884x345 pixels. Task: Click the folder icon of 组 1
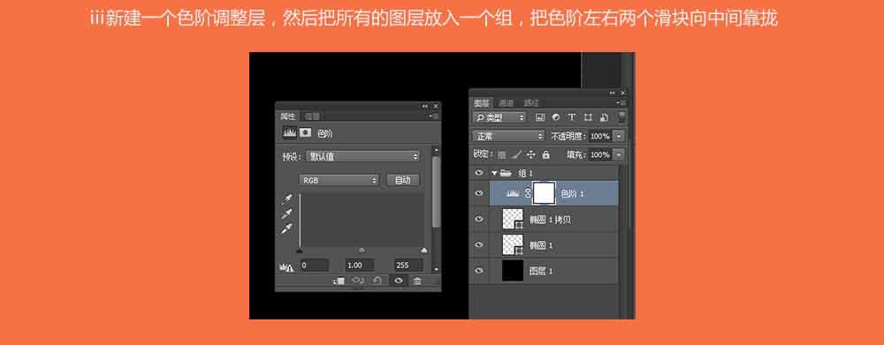tap(506, 173)
